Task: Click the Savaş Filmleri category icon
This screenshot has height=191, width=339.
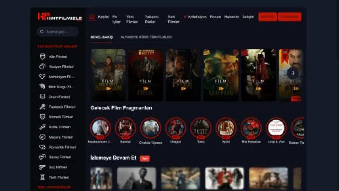Action: [42, 157]
